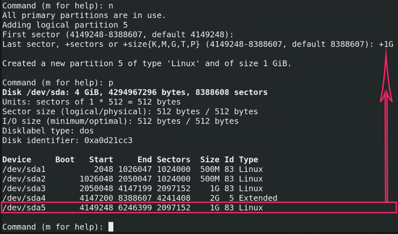
Task: Click the 'n' command at the first prompt
Action: click(111, 6)
